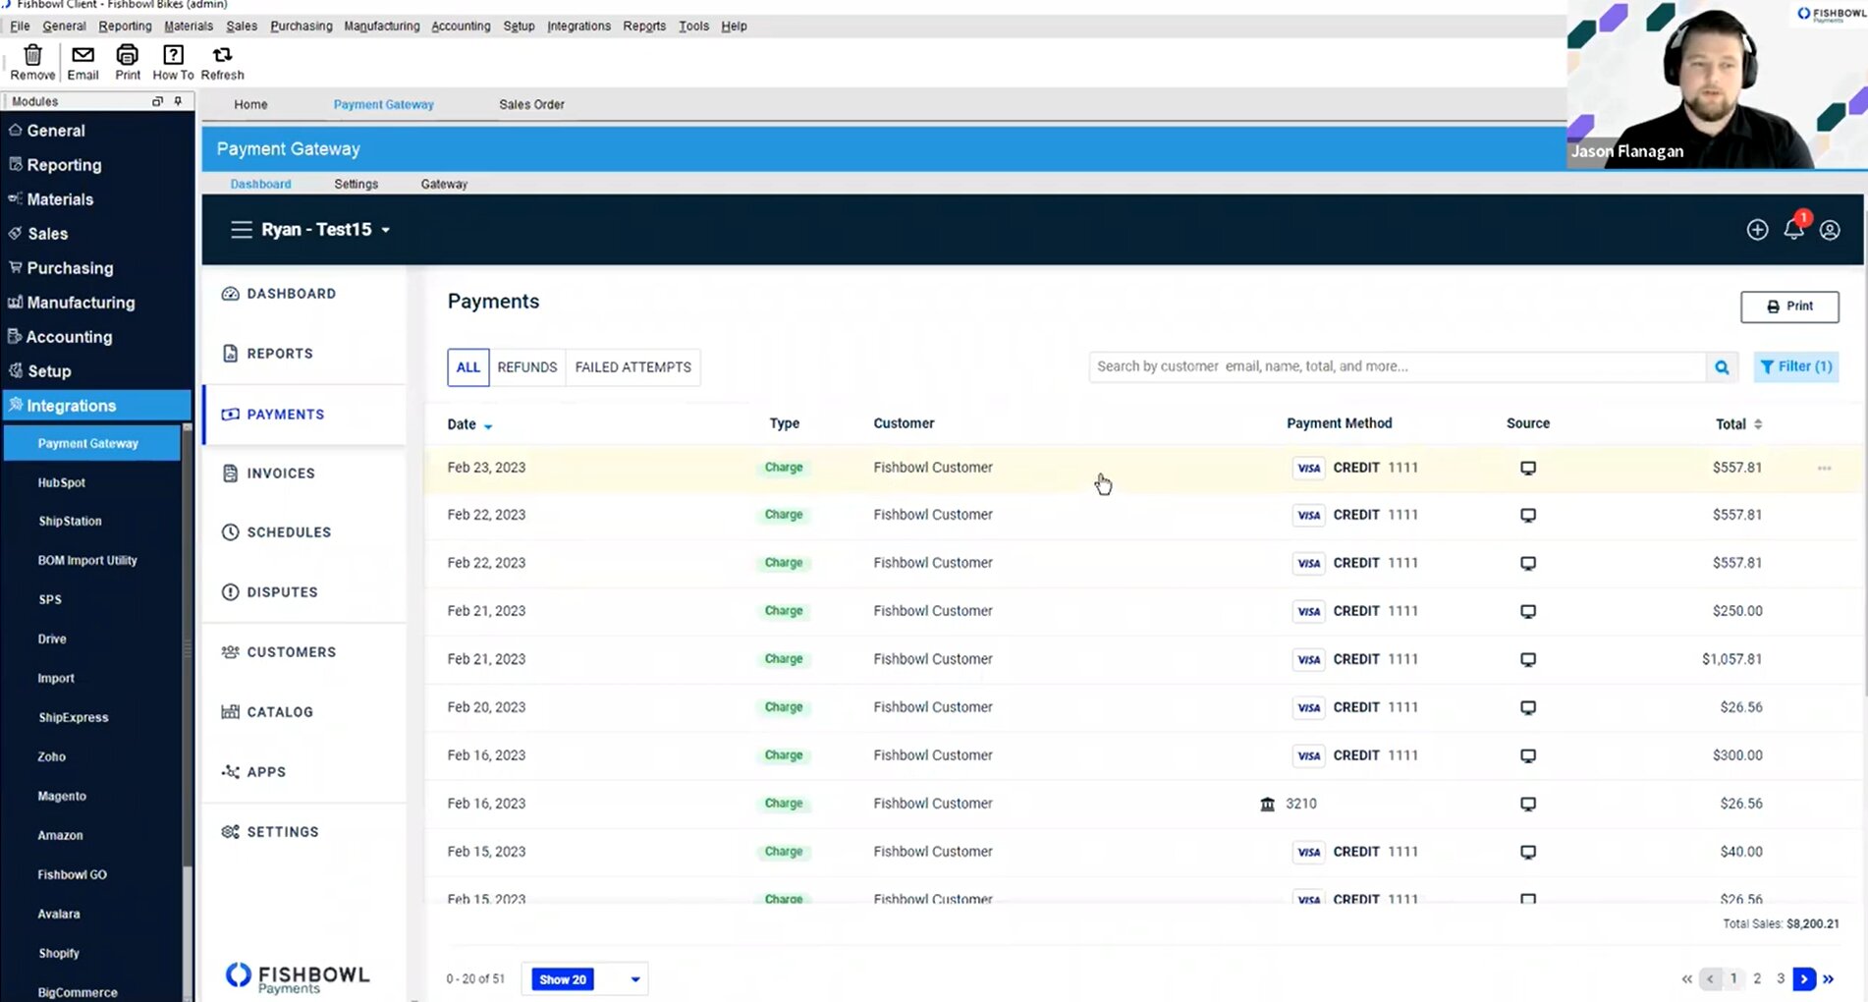Open the Show 20 rows-per-page dropdown

pyautogui.click(x=634, y=979)
